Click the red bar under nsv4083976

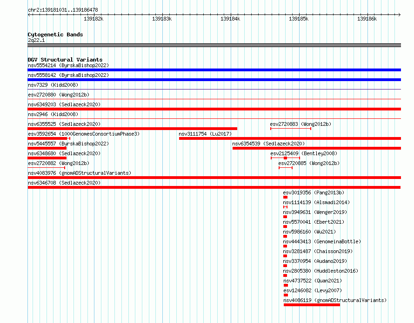point(214,178)
